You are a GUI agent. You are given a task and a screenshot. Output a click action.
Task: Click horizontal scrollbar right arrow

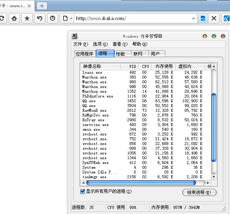tap(208, 183)
